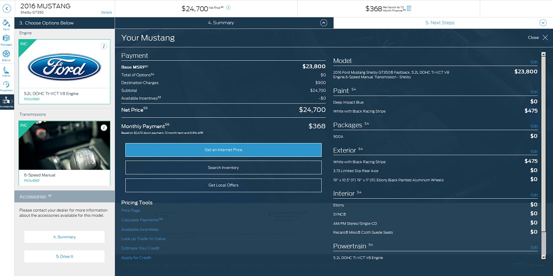The width and height of the screenshot is (553, 276).
Task: Click the info icon beside Net Price
Action: (229, 8)
